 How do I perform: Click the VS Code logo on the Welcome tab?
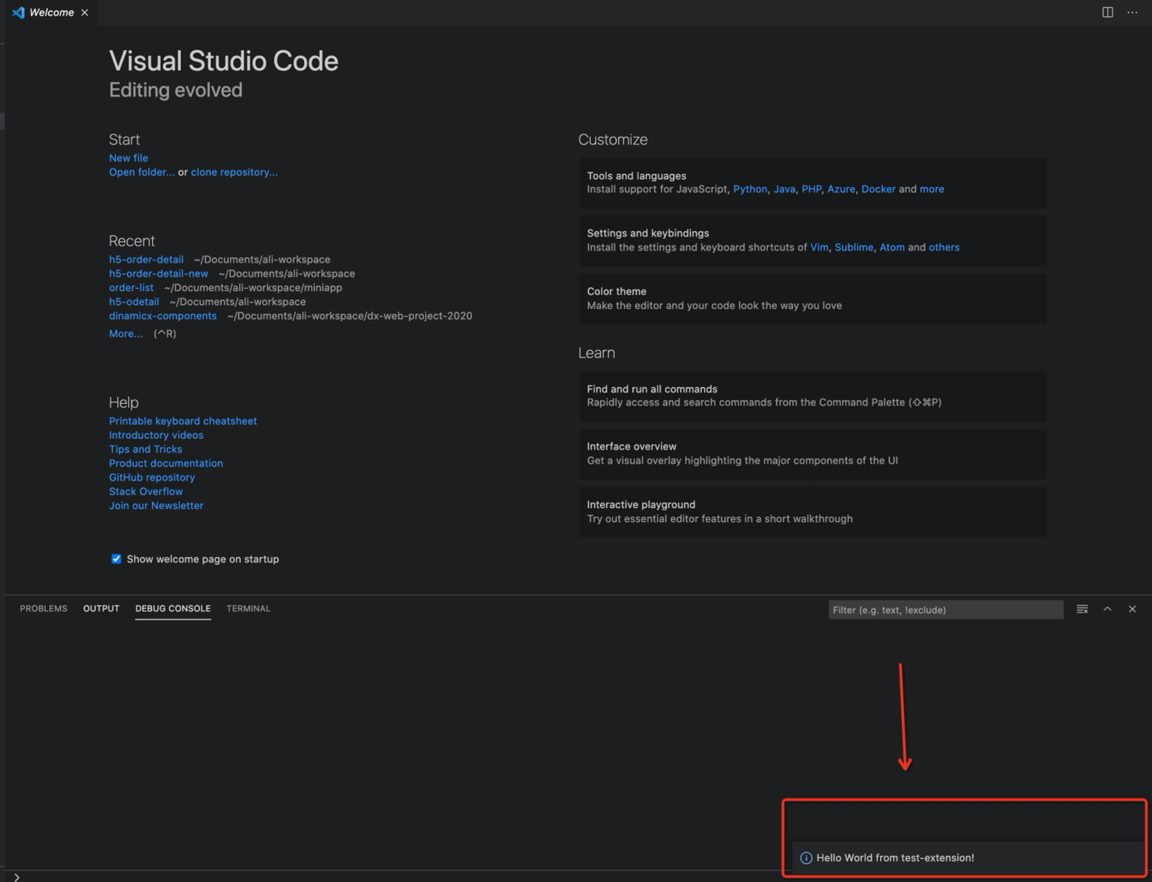(x=18, y=13)
